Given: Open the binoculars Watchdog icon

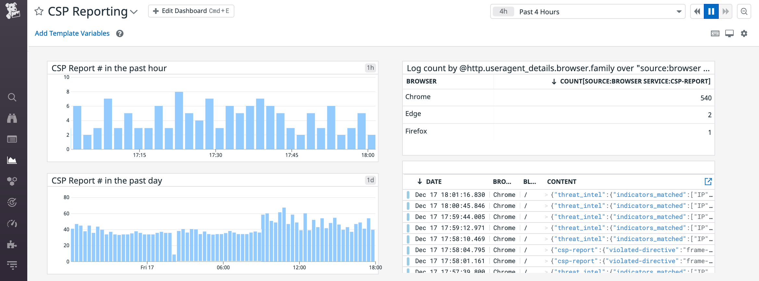Looking at the screenshot, I should coord(12,118).
